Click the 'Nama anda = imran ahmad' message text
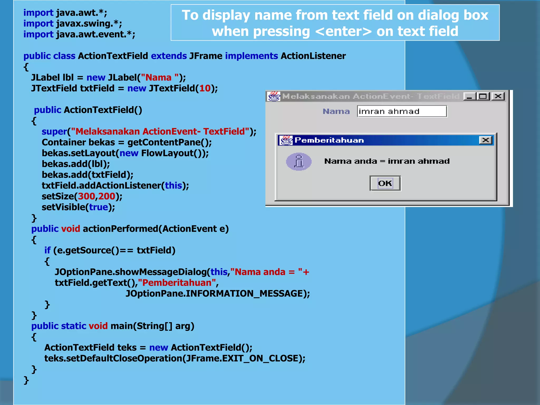The width and height of the screenshot is (540, 405). pos(387,161)
